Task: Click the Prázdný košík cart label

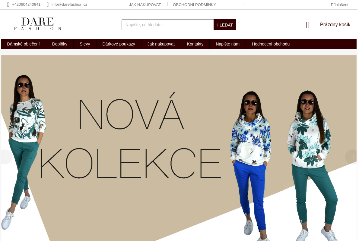Action: point(335,25)
